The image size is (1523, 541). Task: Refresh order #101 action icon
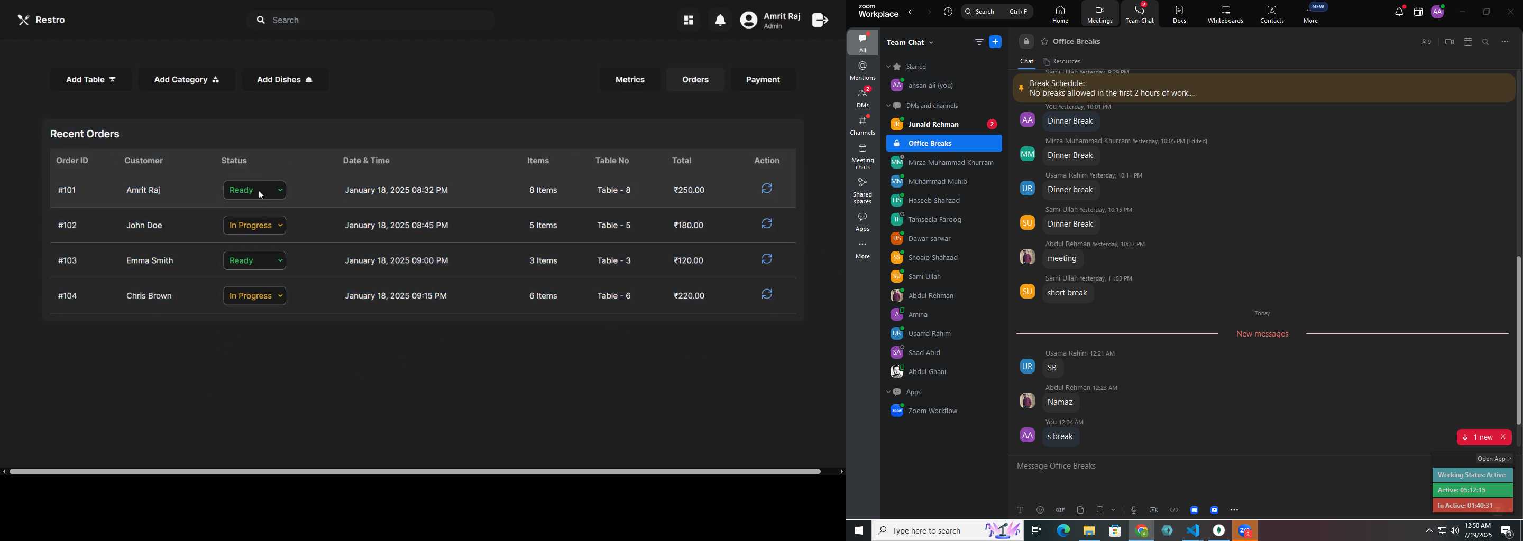pyautogui.click(x=767, y=189)
